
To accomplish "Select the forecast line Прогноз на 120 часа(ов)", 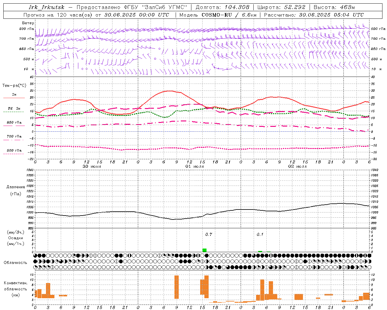I will tap(58, 15).
